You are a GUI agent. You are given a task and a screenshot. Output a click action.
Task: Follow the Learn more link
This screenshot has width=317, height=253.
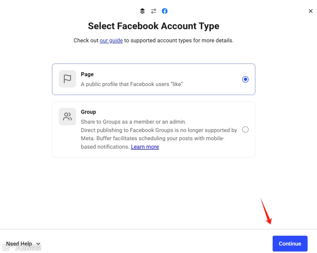coord(145,147)
